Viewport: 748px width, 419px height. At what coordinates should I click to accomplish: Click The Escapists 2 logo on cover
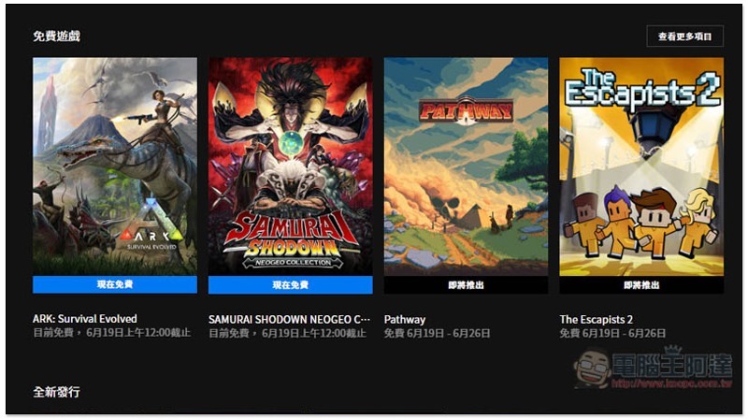pos(641,90)
